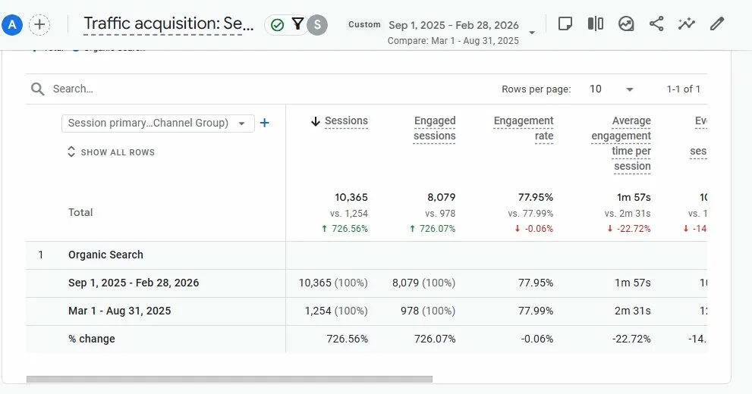Viewport: 752px width, 394px height.
Task: Click 'Sep 1, 2025 - Feb 28, 2026' row label
Action: point(134,283)
